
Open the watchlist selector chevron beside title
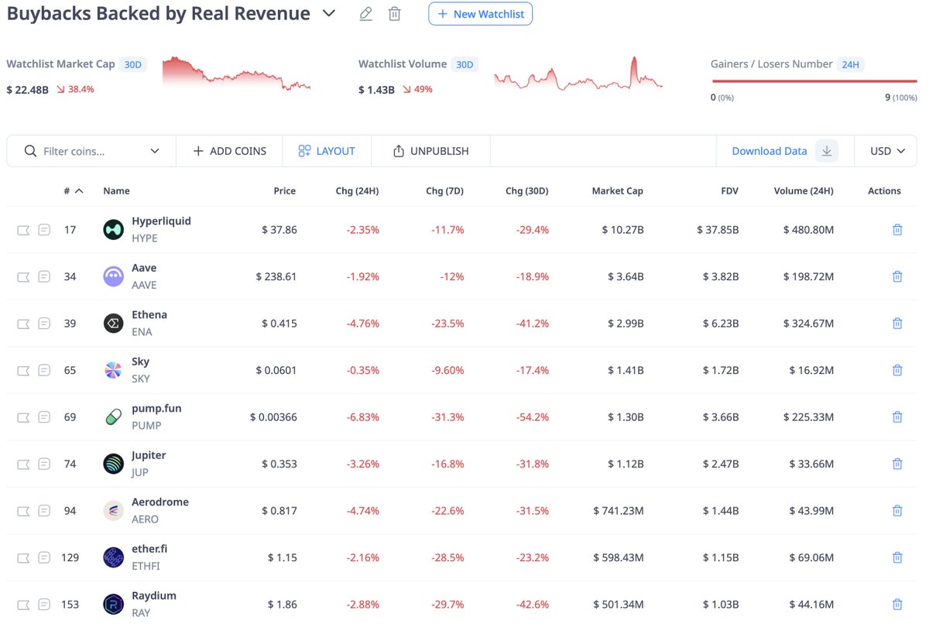[329, 14]
